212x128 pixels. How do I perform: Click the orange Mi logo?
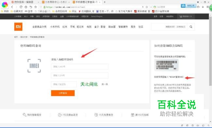pyautogui.click(x=18, y=27)
